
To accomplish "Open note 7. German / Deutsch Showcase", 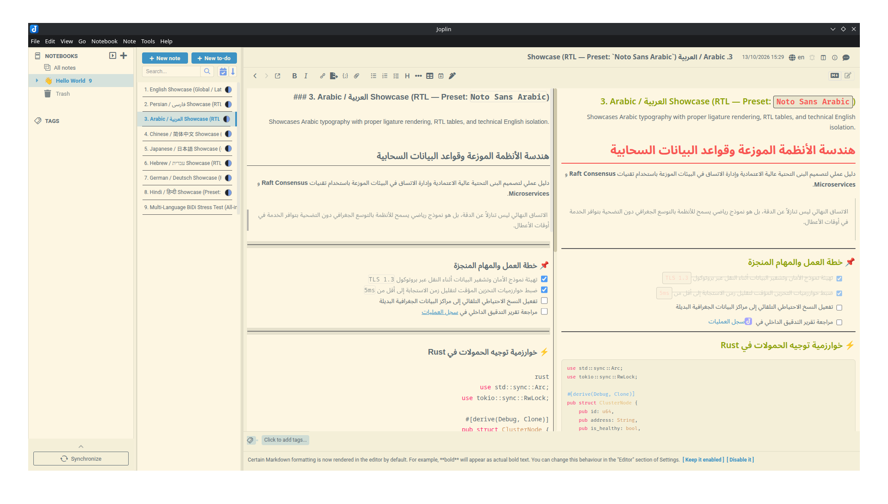I will [187, 178].
